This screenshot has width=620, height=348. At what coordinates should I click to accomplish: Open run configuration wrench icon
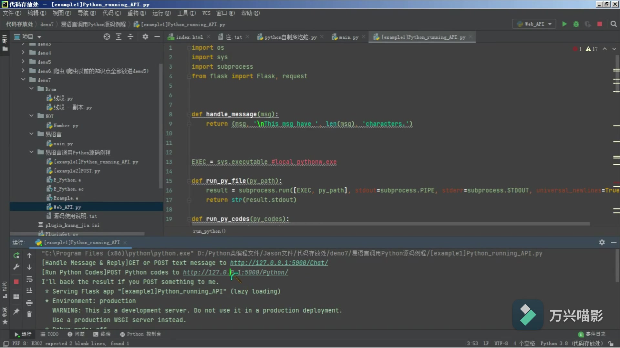(16, 267)
